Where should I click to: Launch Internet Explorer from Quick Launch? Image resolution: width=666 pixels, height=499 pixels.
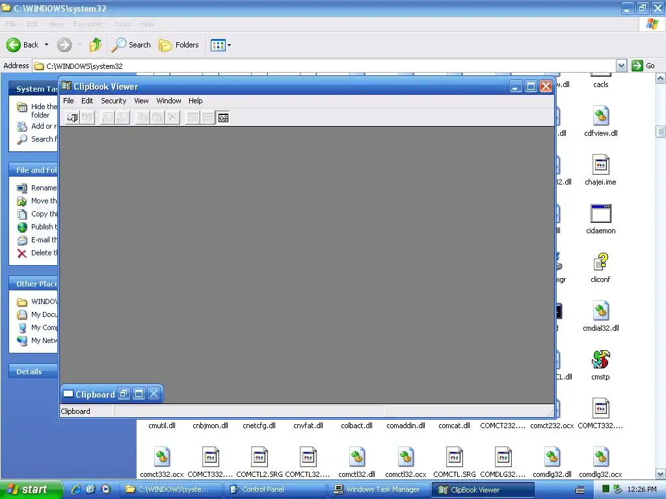pyautogui.click(x=76, y=489)
